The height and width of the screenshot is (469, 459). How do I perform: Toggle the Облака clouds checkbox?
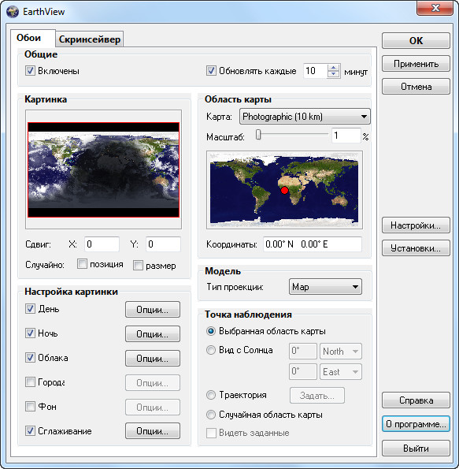(30, 357)
